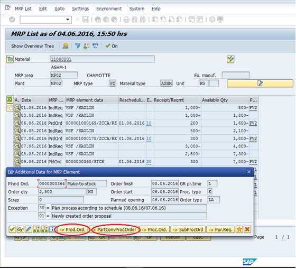Click the user settings icon beside filter

(87, 45)
